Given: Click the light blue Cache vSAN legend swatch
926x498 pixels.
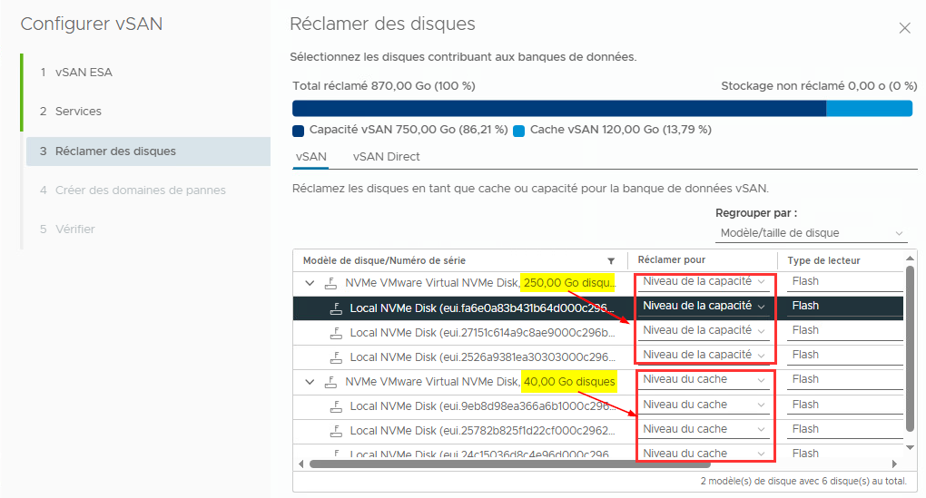Looking at the screenshot, I should tap(519, 130).
